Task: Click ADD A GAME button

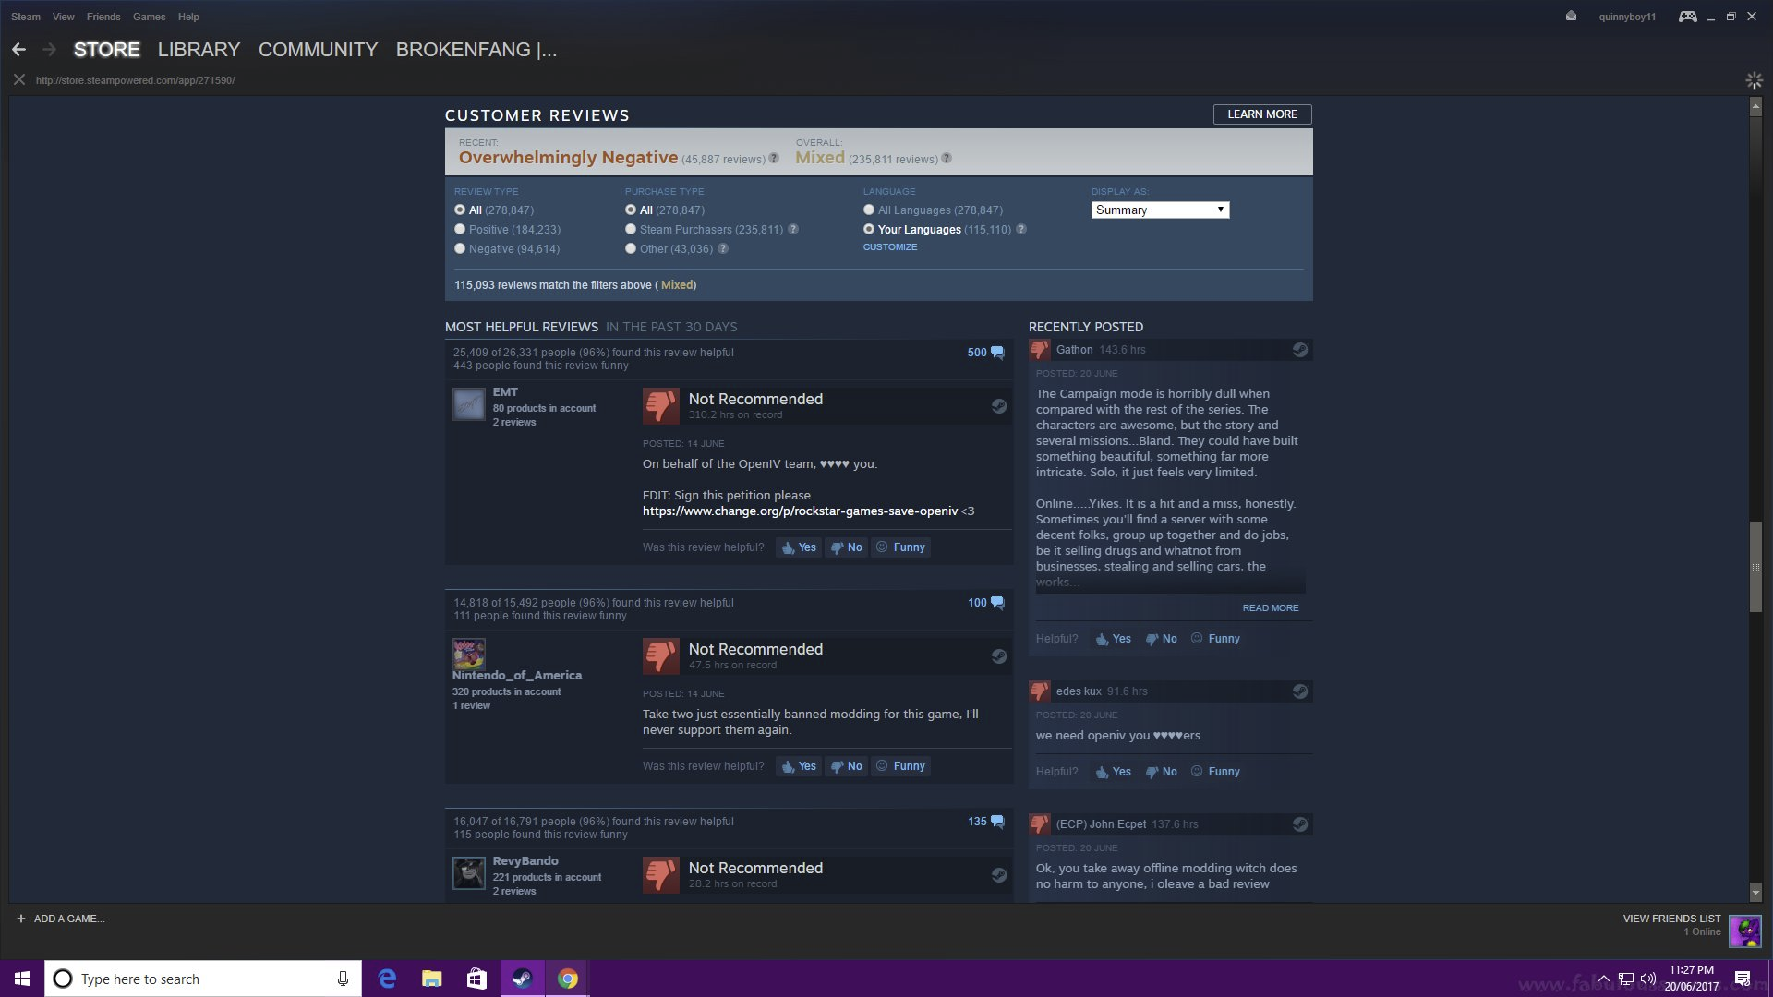Action: tap(61, 919)
